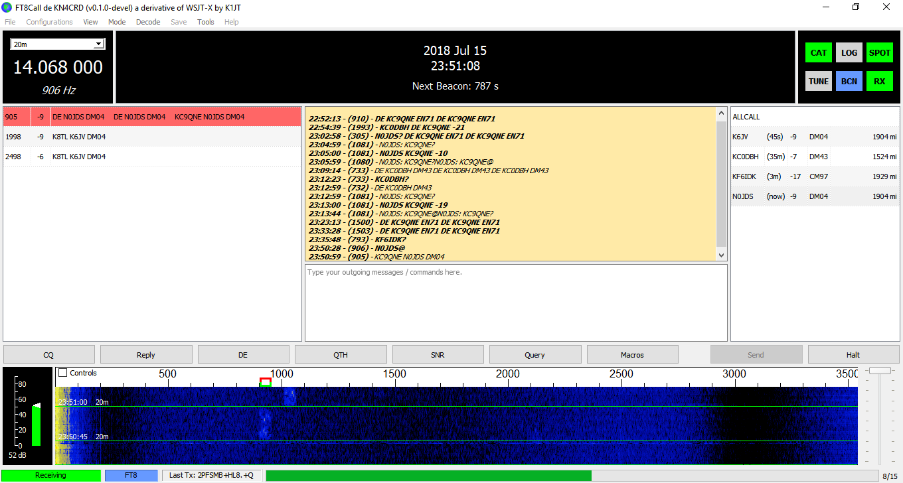
Task: Toggle the SPOT button
Action: [x=880, y=52]
